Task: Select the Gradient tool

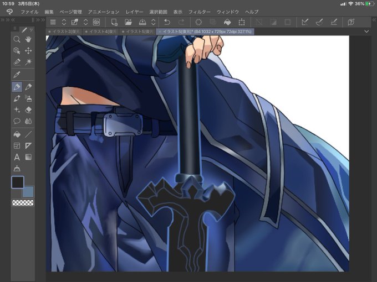Action: point(28,157)
